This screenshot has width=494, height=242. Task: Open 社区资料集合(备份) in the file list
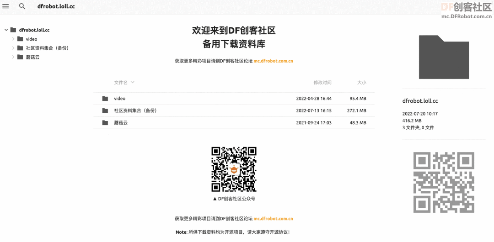(135, 110)
